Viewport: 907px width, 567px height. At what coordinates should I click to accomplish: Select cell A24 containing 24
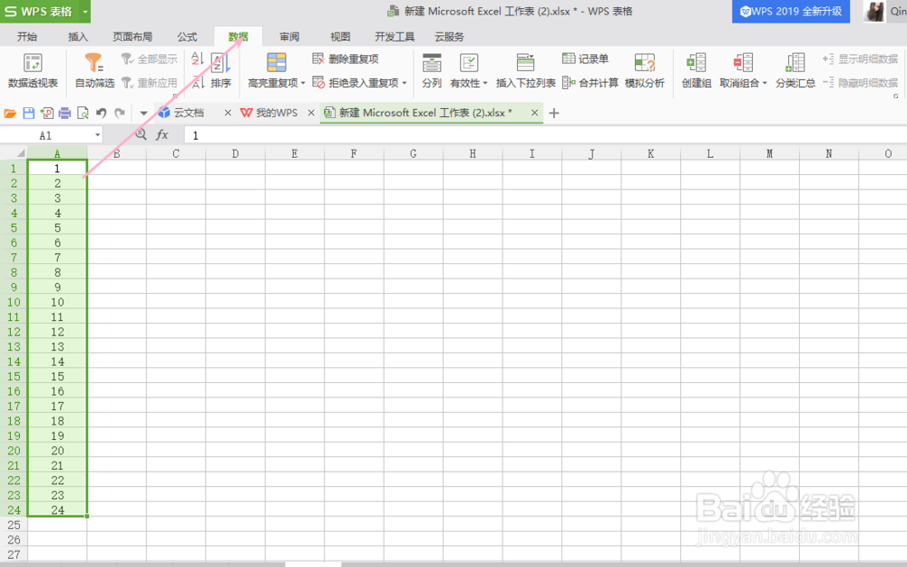tap(57, 510)
